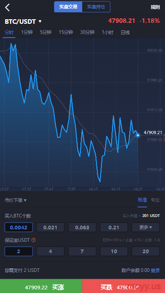Select the 日线 daily chart

pyautogui.click(x=125, y=33)
